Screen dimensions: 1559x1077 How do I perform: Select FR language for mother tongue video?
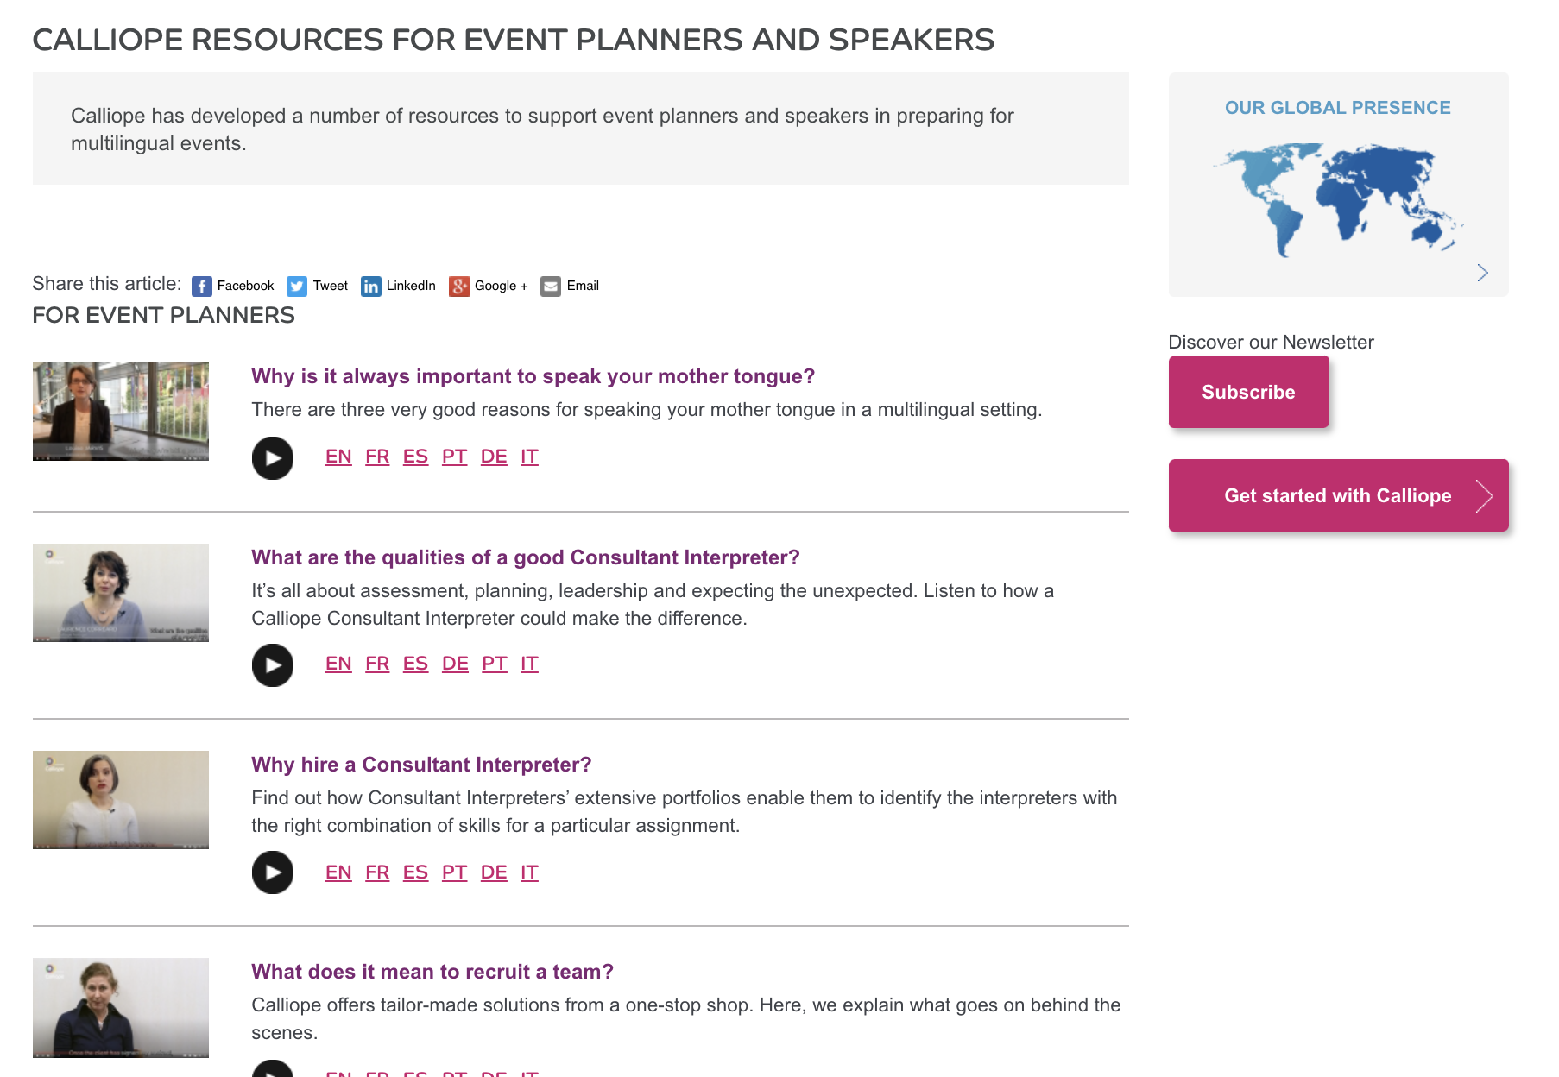(377, 457)
